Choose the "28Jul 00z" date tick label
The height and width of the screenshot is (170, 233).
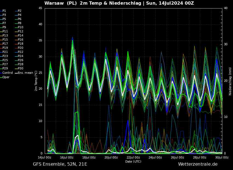pos(200,157)
